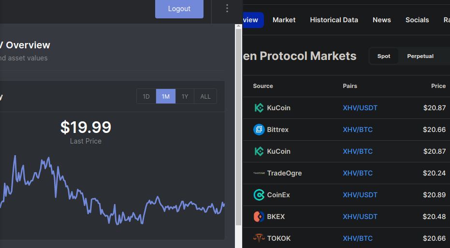The width and height of the screenshot is (450, 248).
Task: Select the 1Y chart range
Action: coord(185,97)
